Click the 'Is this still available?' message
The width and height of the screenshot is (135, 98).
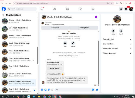point(55,74)
